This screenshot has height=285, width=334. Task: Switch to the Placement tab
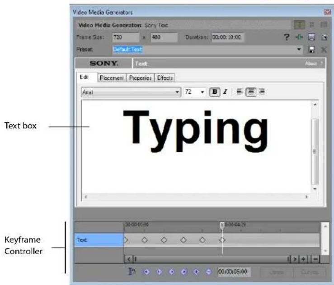[x=112, y=78]
